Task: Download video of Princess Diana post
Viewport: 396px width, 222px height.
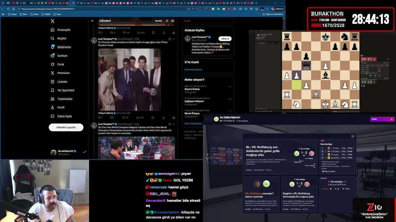Action: tap(174, 117)
